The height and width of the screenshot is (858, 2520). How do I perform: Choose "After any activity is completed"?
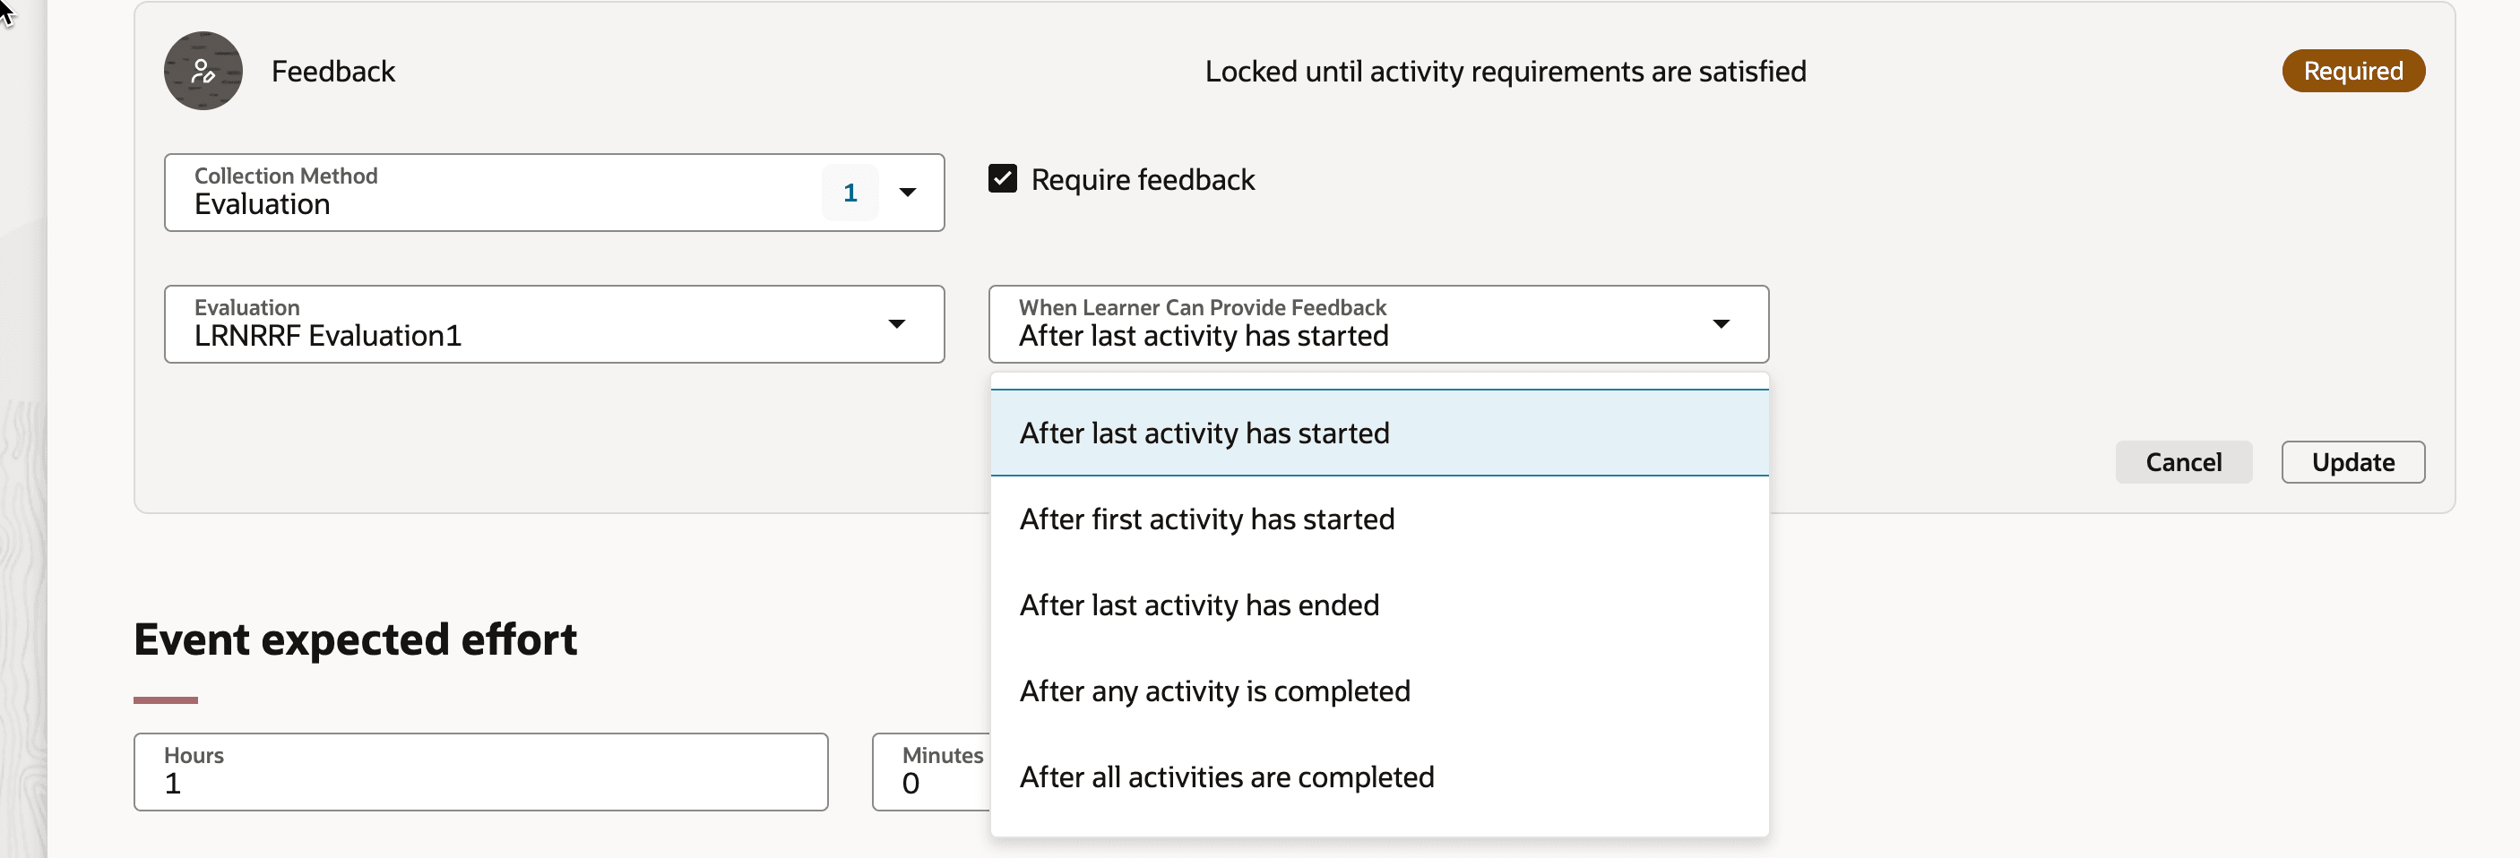(1215, 690)
